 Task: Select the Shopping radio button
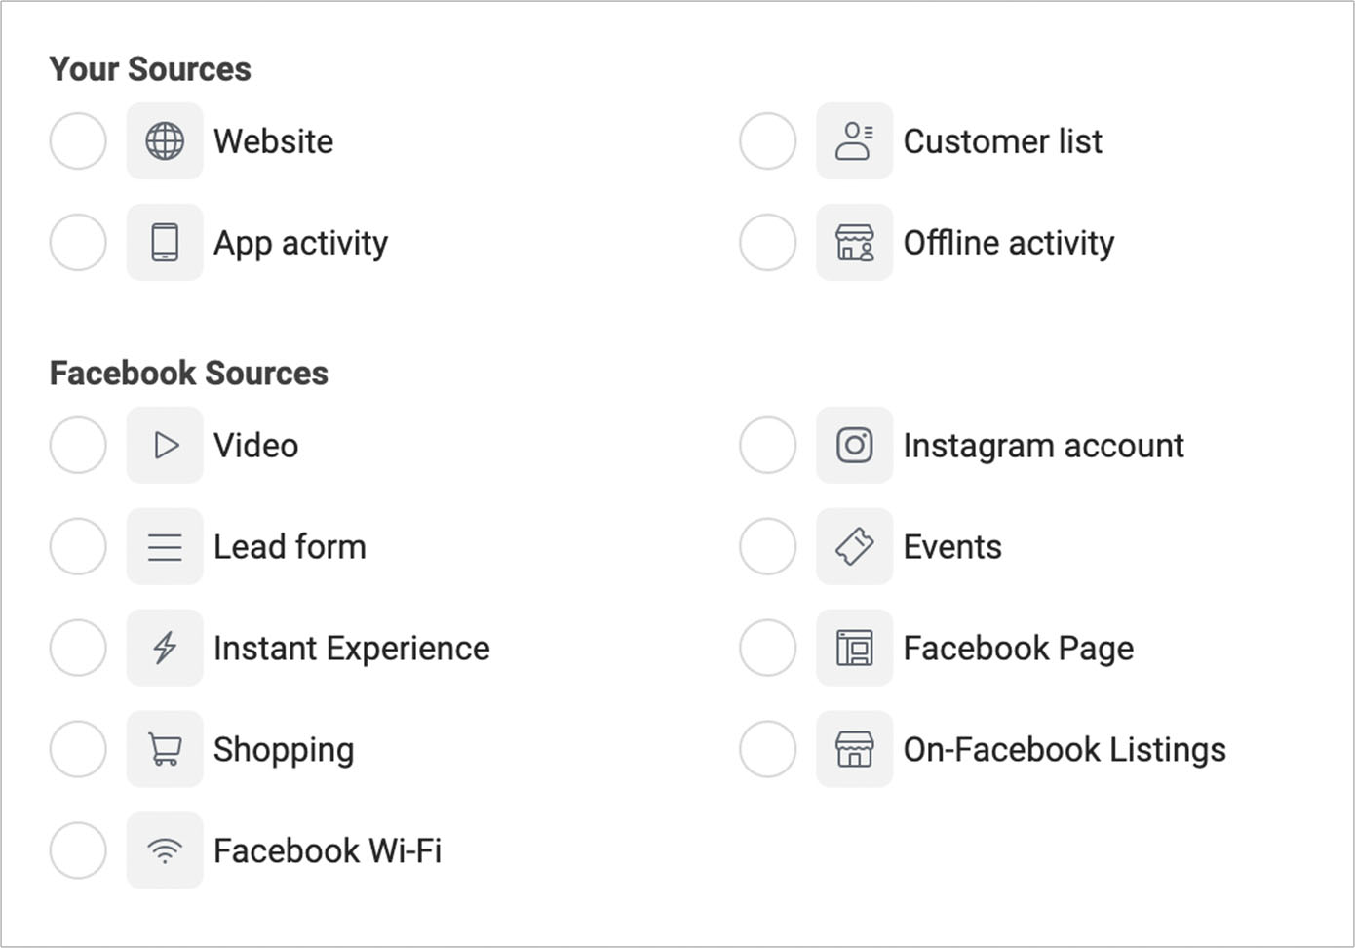(78, 749)
